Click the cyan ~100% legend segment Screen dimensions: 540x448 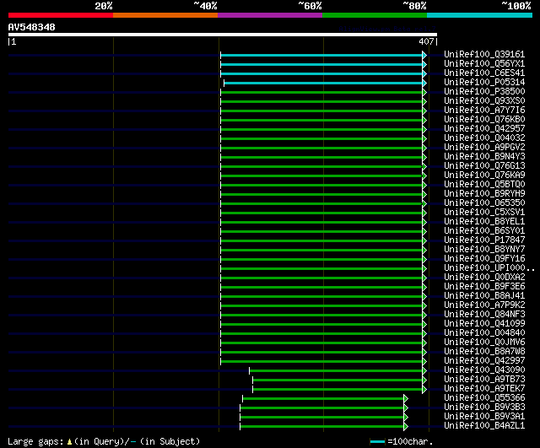(x=479, y=15)
